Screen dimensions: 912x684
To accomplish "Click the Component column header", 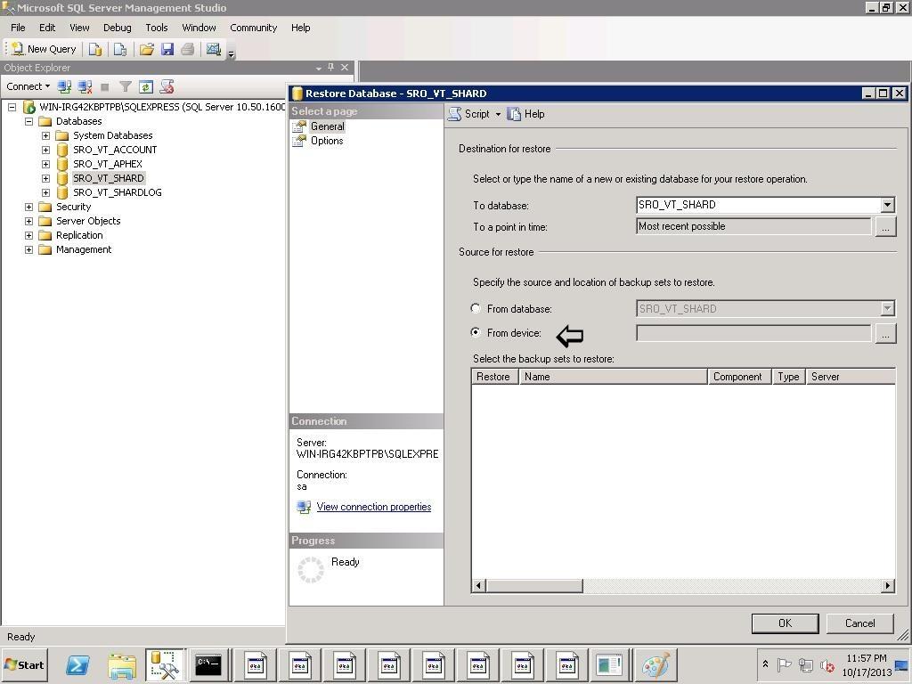I will [x=740, y=377].
